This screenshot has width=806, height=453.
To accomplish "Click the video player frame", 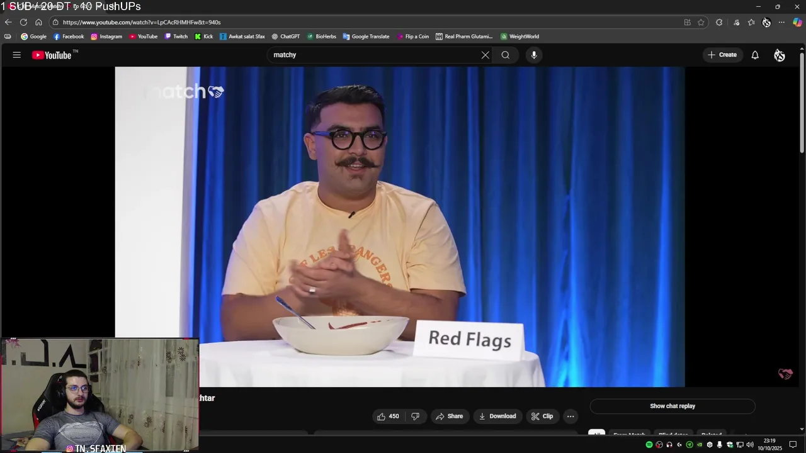I will (399, 226).
